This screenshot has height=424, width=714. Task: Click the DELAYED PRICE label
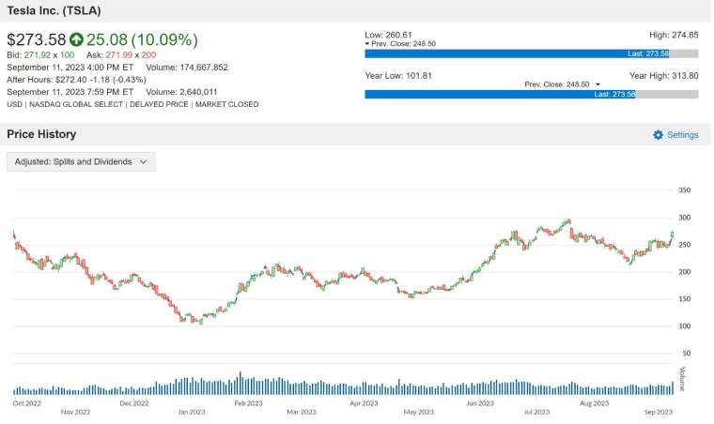coord(159,104)
